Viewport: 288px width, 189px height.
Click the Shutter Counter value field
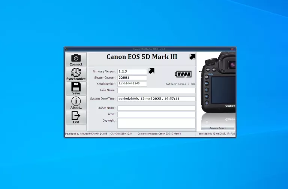[x=132, y=78]
